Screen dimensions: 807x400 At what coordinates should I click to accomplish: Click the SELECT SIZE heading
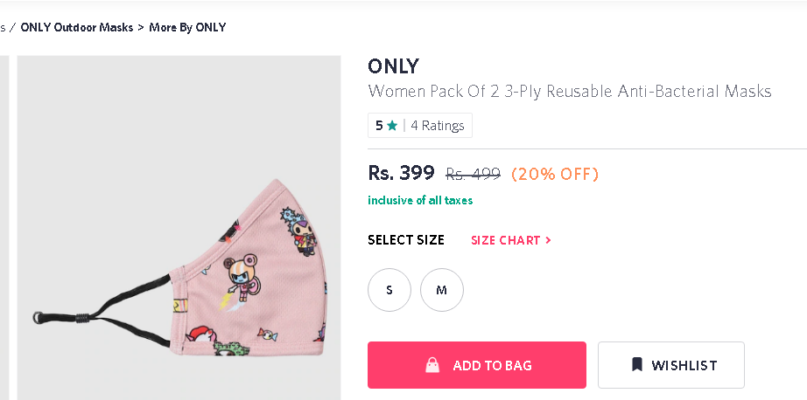(406, 240)
